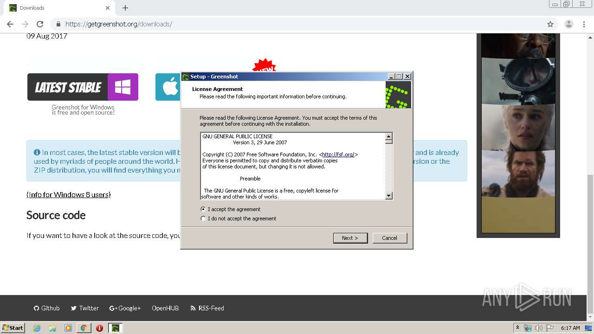Click the license scrollbar thumb

389,142
